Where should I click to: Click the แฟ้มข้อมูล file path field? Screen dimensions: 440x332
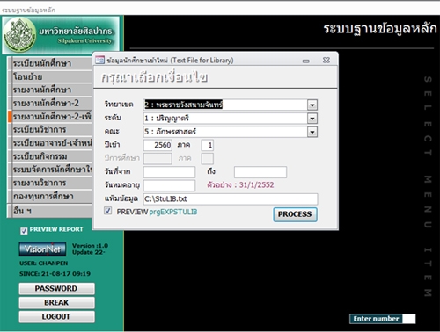(x=231, y=198)
